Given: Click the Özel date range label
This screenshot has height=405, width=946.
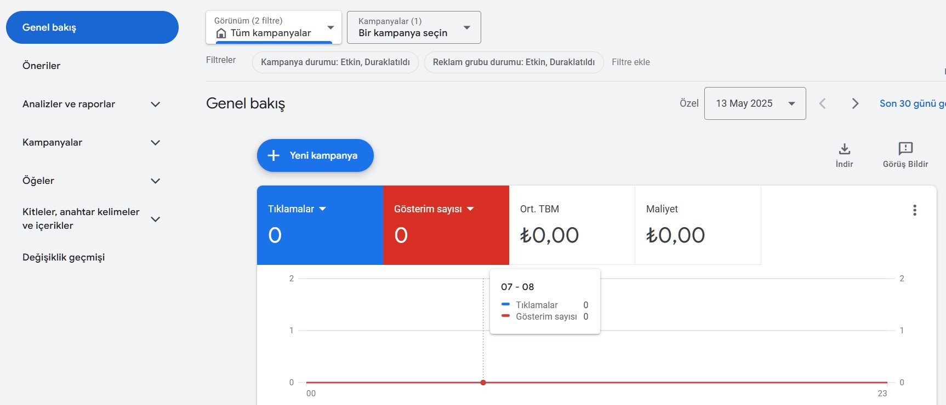Looking at the screenshot, I should point(689,103).
